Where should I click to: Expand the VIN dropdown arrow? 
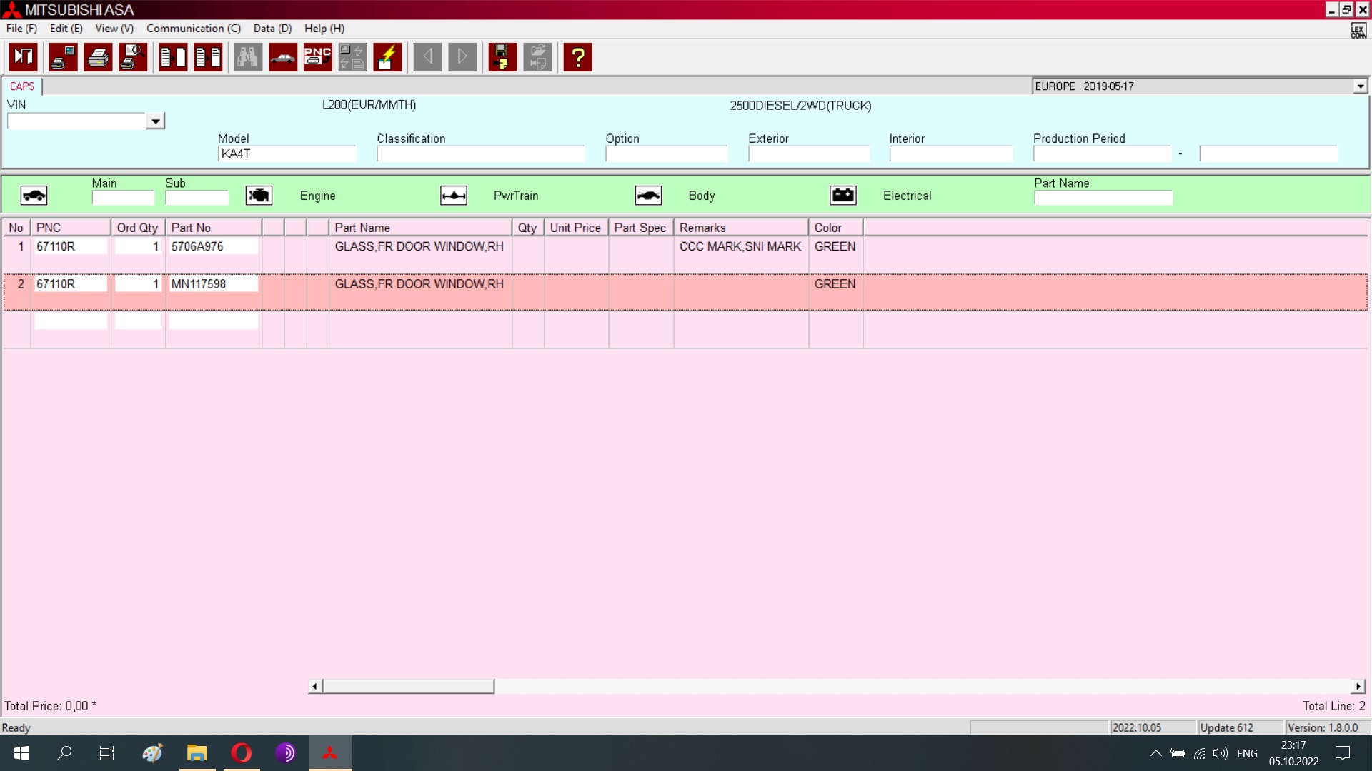click(x=155, y=121)
